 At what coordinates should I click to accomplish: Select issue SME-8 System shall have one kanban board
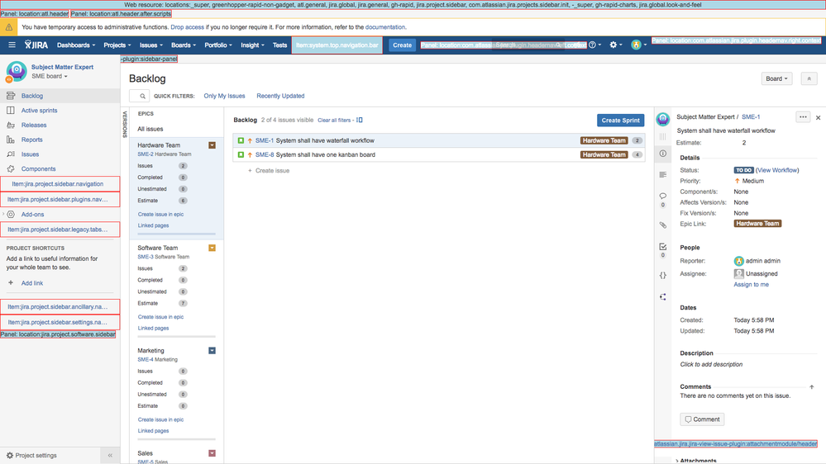439,154
